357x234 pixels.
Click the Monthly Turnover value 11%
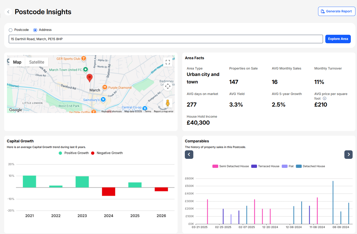pos(319,82)
